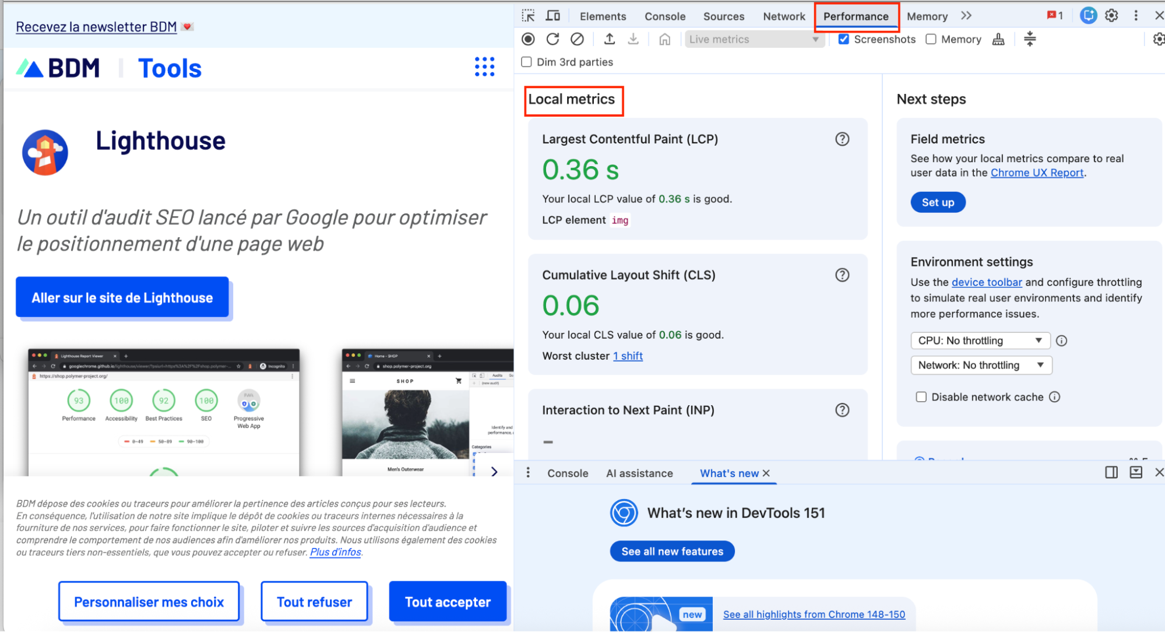Viewport: 1165px width, 632px height.
Task: Click the Set up field metrics button
Action: pos(938,202)
